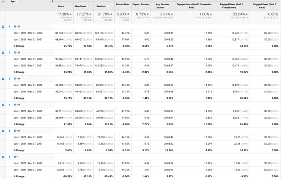281x179 pixels.
Task: Uncheck the 18-24 age group checkbox
Action: coord(3,27)
